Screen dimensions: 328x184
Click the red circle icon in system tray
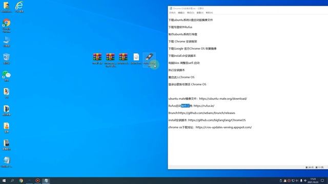tap(289, 180)
